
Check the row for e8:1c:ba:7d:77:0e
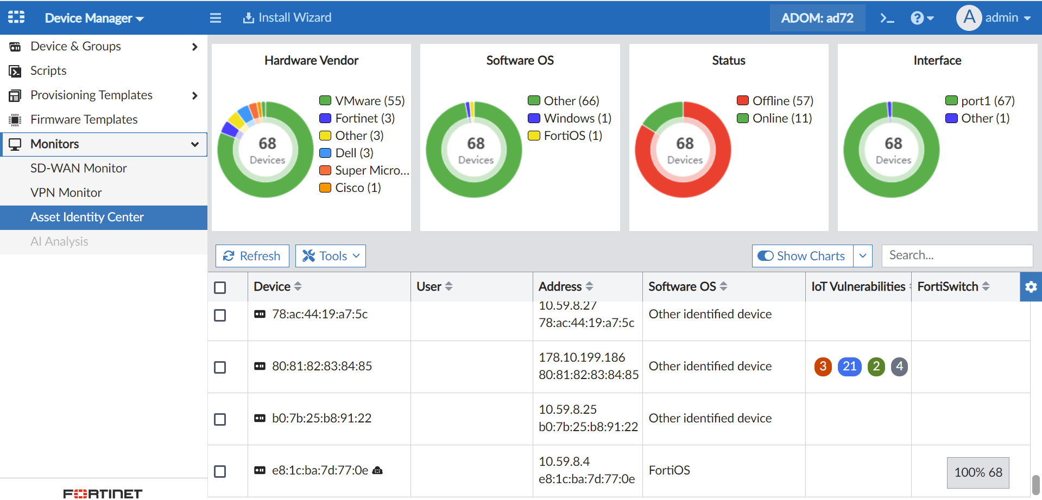point(220,471)
